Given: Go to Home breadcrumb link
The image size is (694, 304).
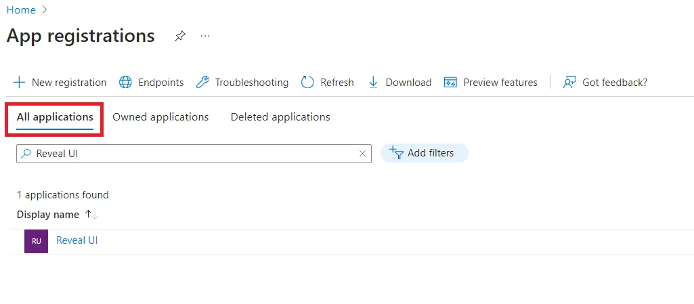Looking at the screenshot, I should tap(21, 9).
